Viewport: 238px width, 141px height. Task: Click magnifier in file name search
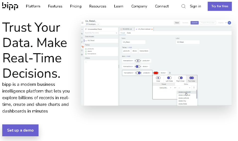117,33
